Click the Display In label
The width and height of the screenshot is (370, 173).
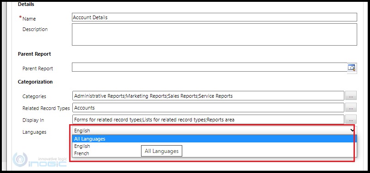(33, 120)
